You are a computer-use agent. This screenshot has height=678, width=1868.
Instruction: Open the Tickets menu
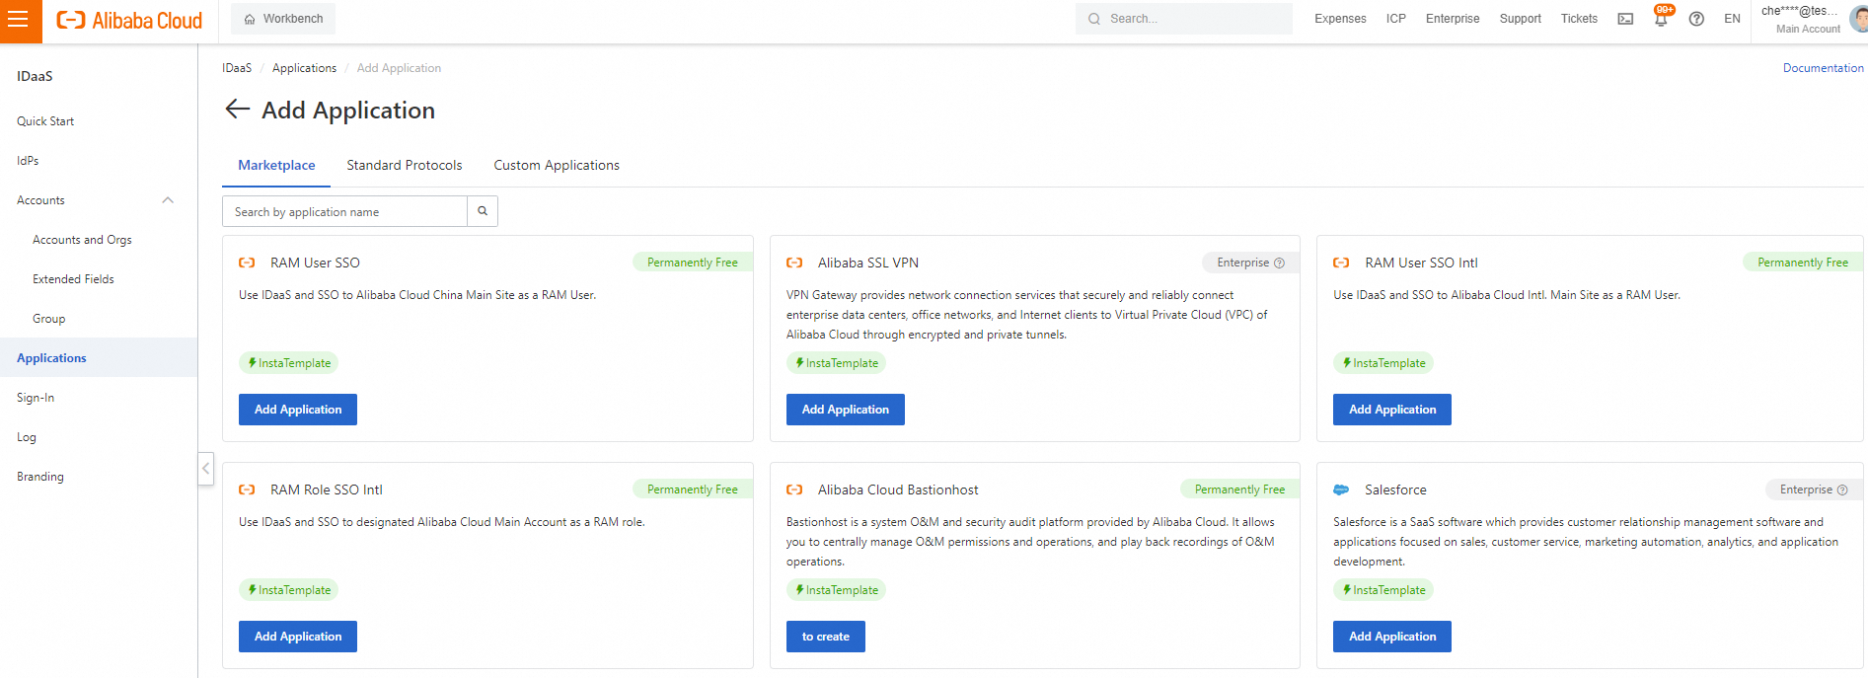(1579, 19)
